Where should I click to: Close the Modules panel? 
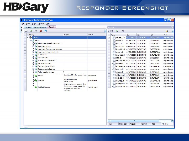point(172,27)
